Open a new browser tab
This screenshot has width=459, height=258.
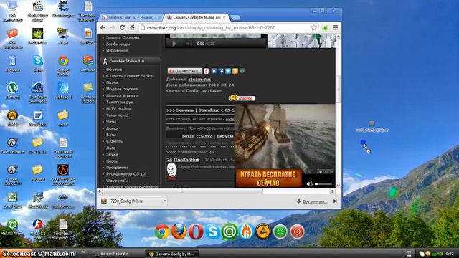(x=235, y=18)
